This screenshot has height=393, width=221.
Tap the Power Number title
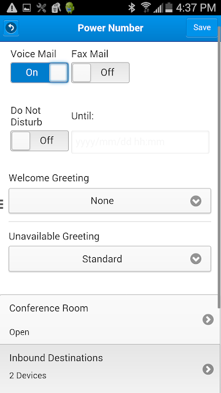tap(110, 28)
